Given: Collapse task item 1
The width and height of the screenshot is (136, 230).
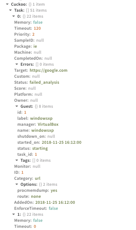Looking at the screenshot, I should pos(14,215).
